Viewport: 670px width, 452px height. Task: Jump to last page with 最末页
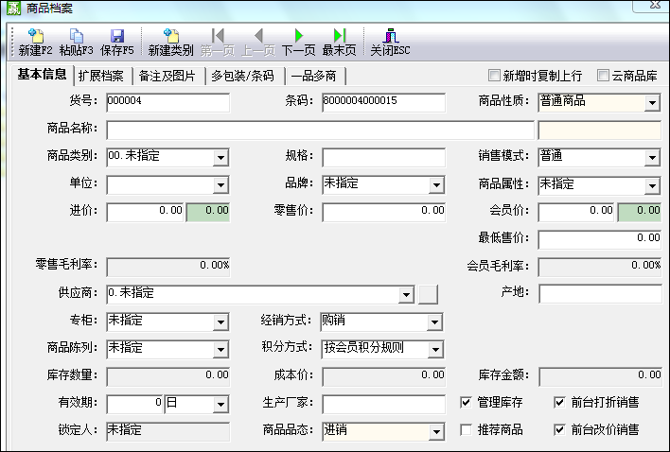[x=340, y=43]
